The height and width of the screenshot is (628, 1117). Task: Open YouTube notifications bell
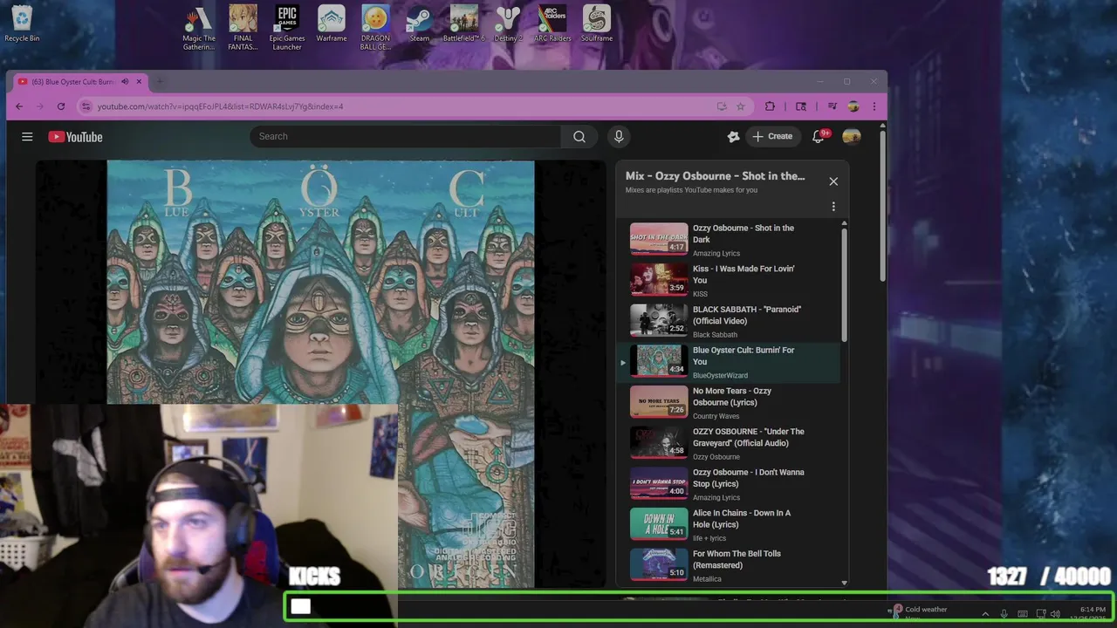(819, 136)
